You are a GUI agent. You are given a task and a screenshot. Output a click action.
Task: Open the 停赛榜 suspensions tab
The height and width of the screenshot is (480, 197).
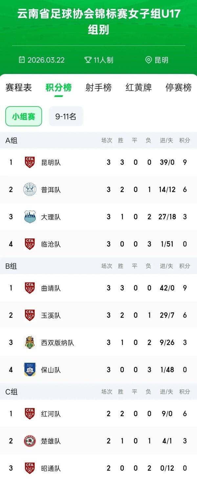pos(178,88)
